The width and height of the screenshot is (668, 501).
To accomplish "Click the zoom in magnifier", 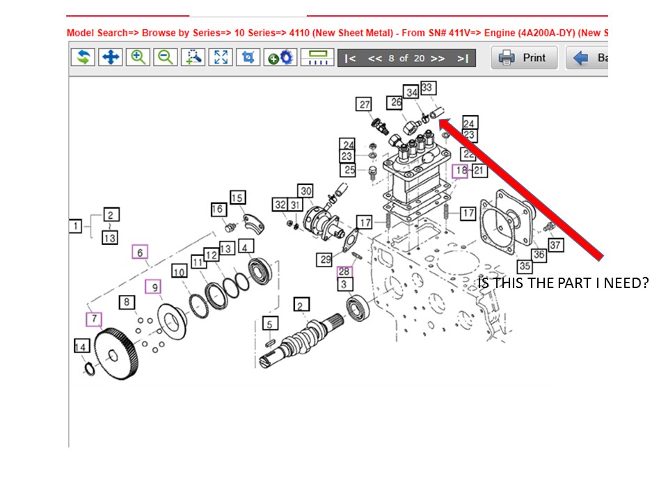I will [138, 57].
